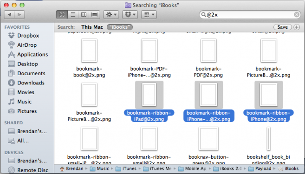
Task: Open the Arrange items dropdown
Action: coord(149,14)
